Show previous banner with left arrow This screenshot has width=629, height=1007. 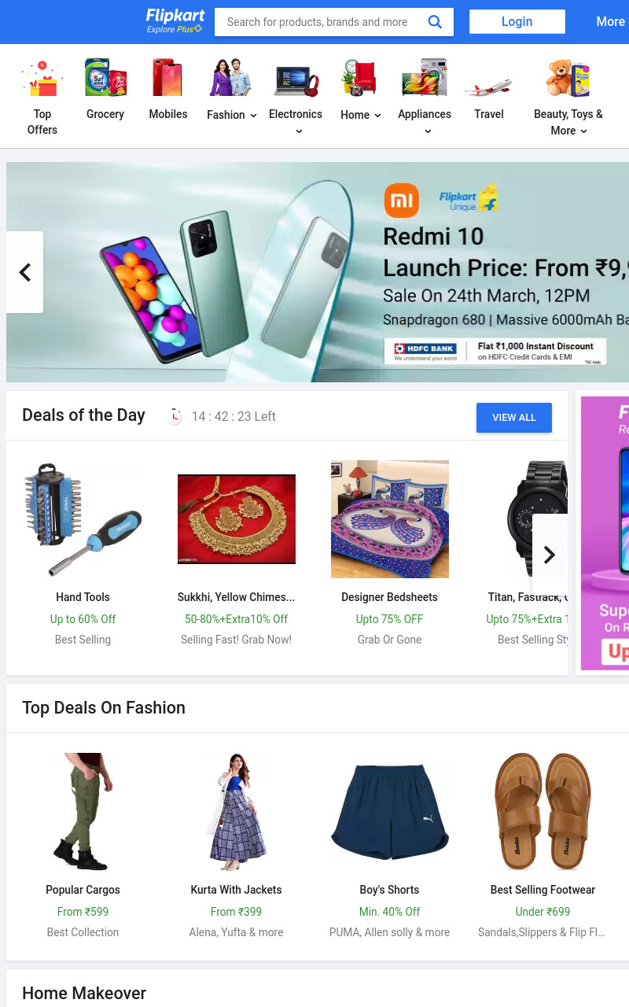tap(25, 272)
